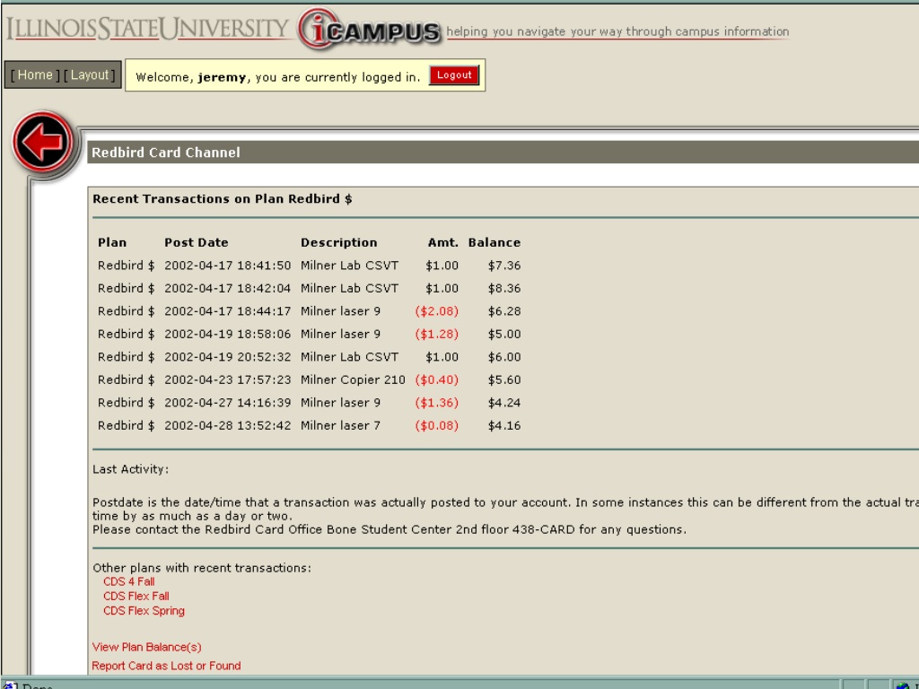Click the Milner laser 7 description
This screenshot has height=689, width=919.
pyautogui.click(x=340, y=425)
